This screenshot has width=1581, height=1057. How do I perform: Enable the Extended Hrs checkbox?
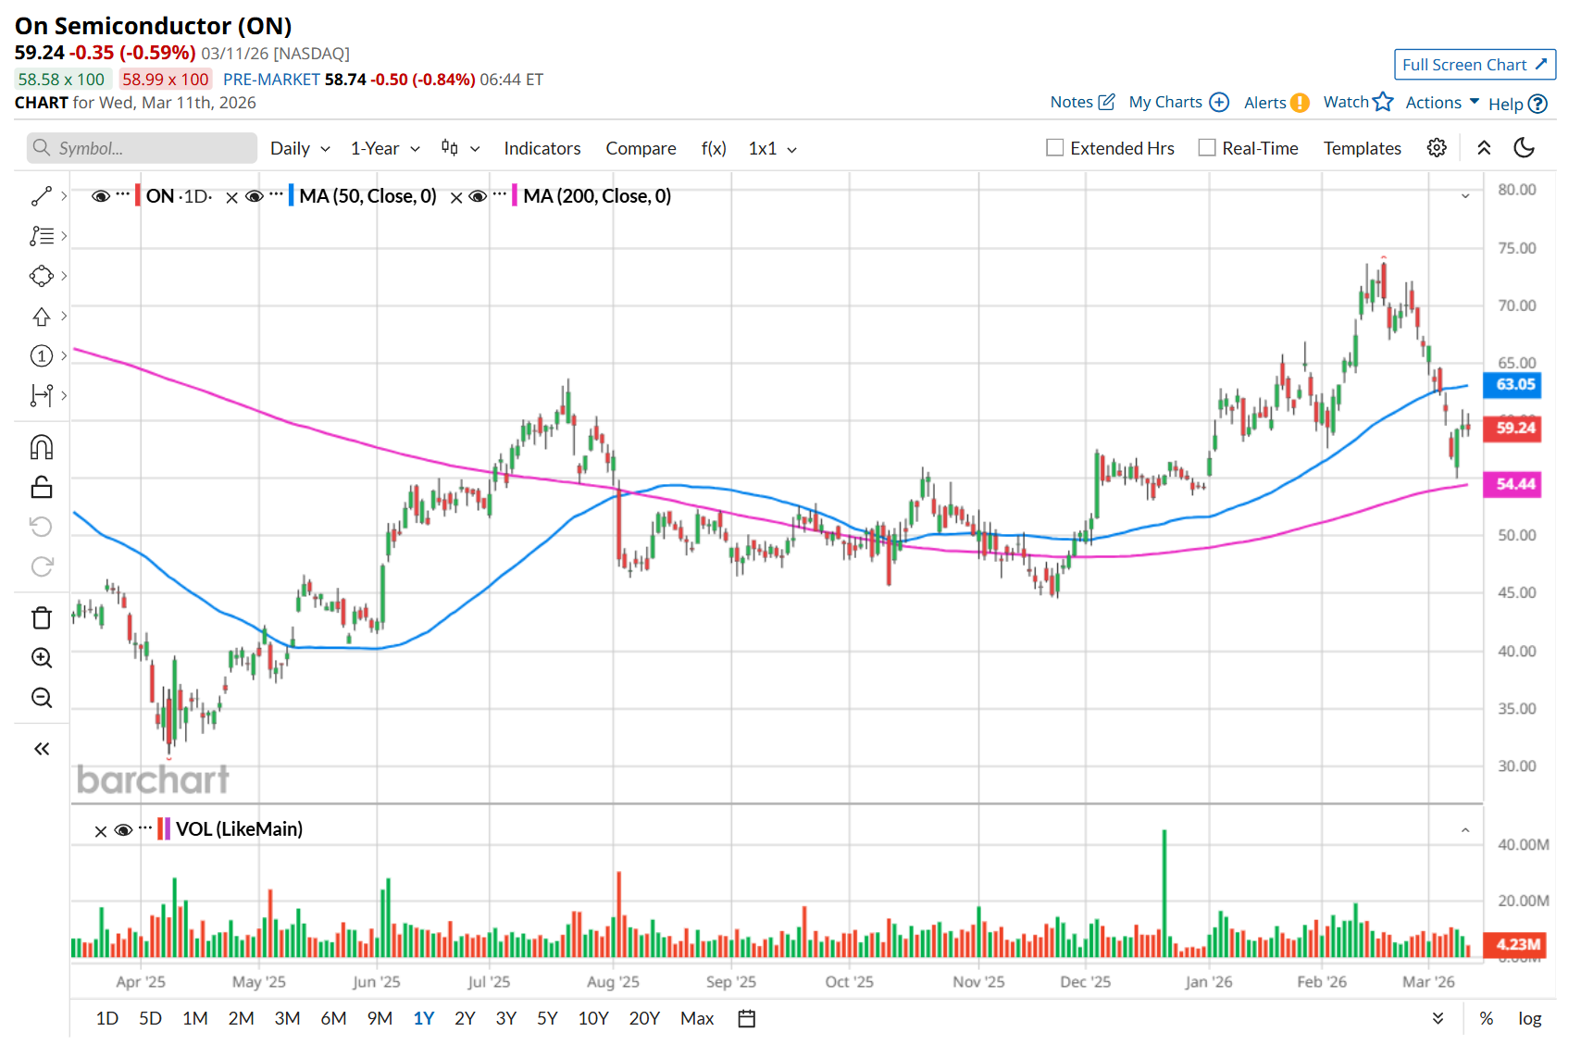(x=1054, y=148)
